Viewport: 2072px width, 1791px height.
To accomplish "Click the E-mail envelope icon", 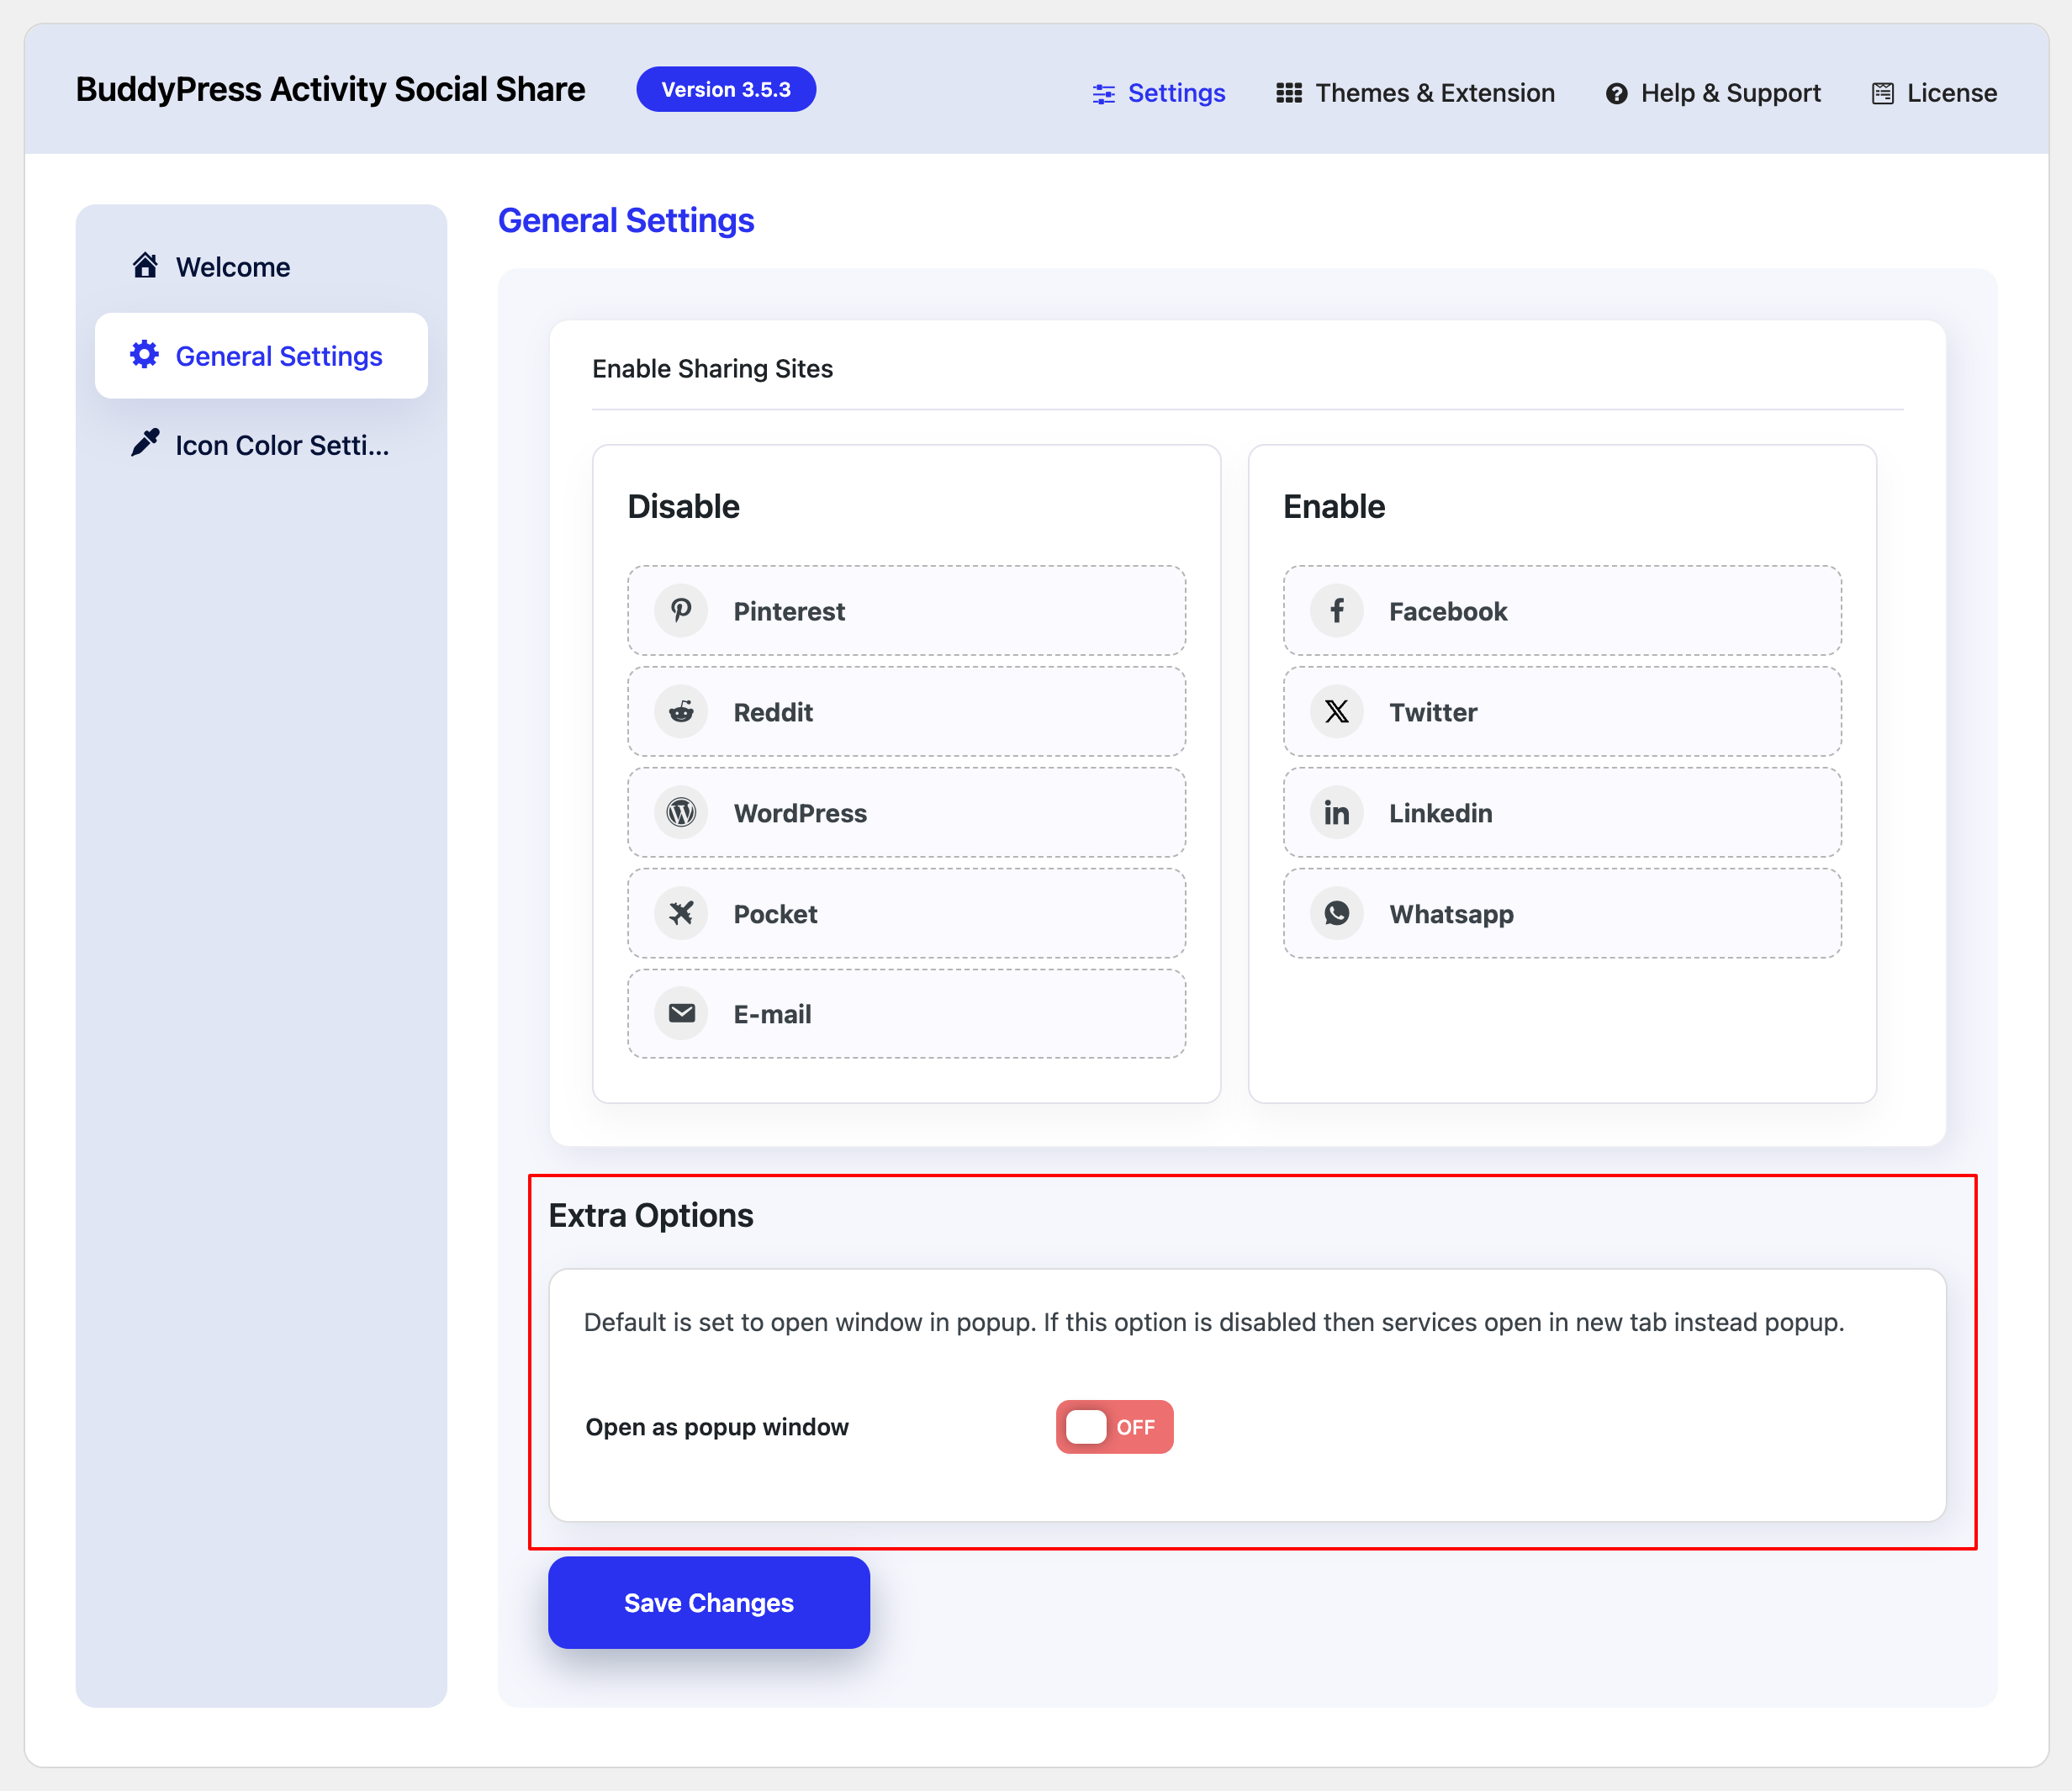I will point(681,1013).
